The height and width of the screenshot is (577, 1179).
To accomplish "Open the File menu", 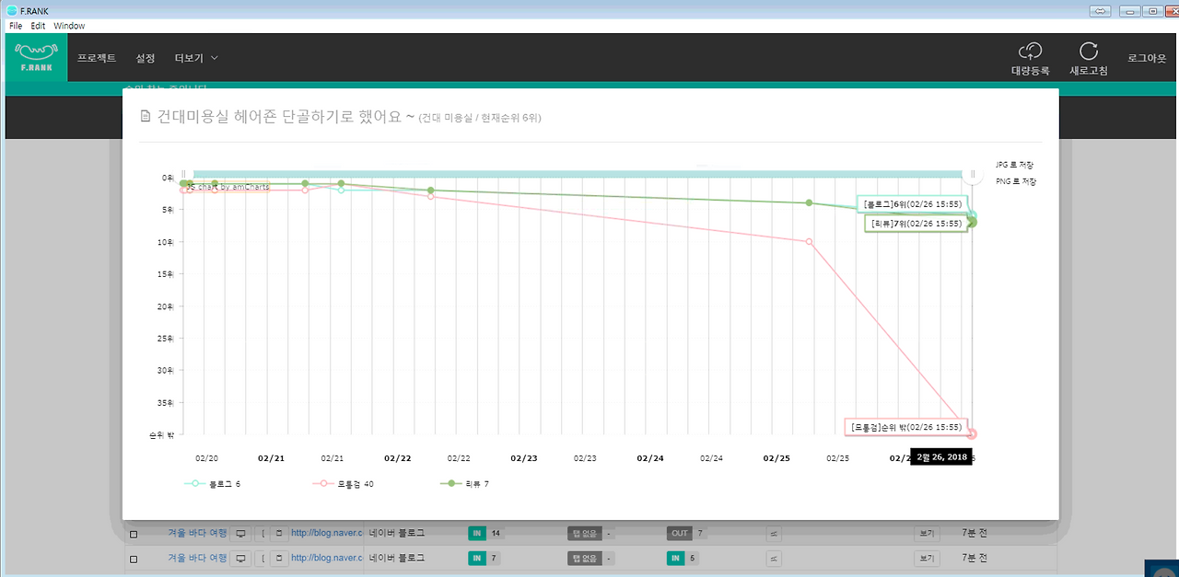I will tap(16, 26).
